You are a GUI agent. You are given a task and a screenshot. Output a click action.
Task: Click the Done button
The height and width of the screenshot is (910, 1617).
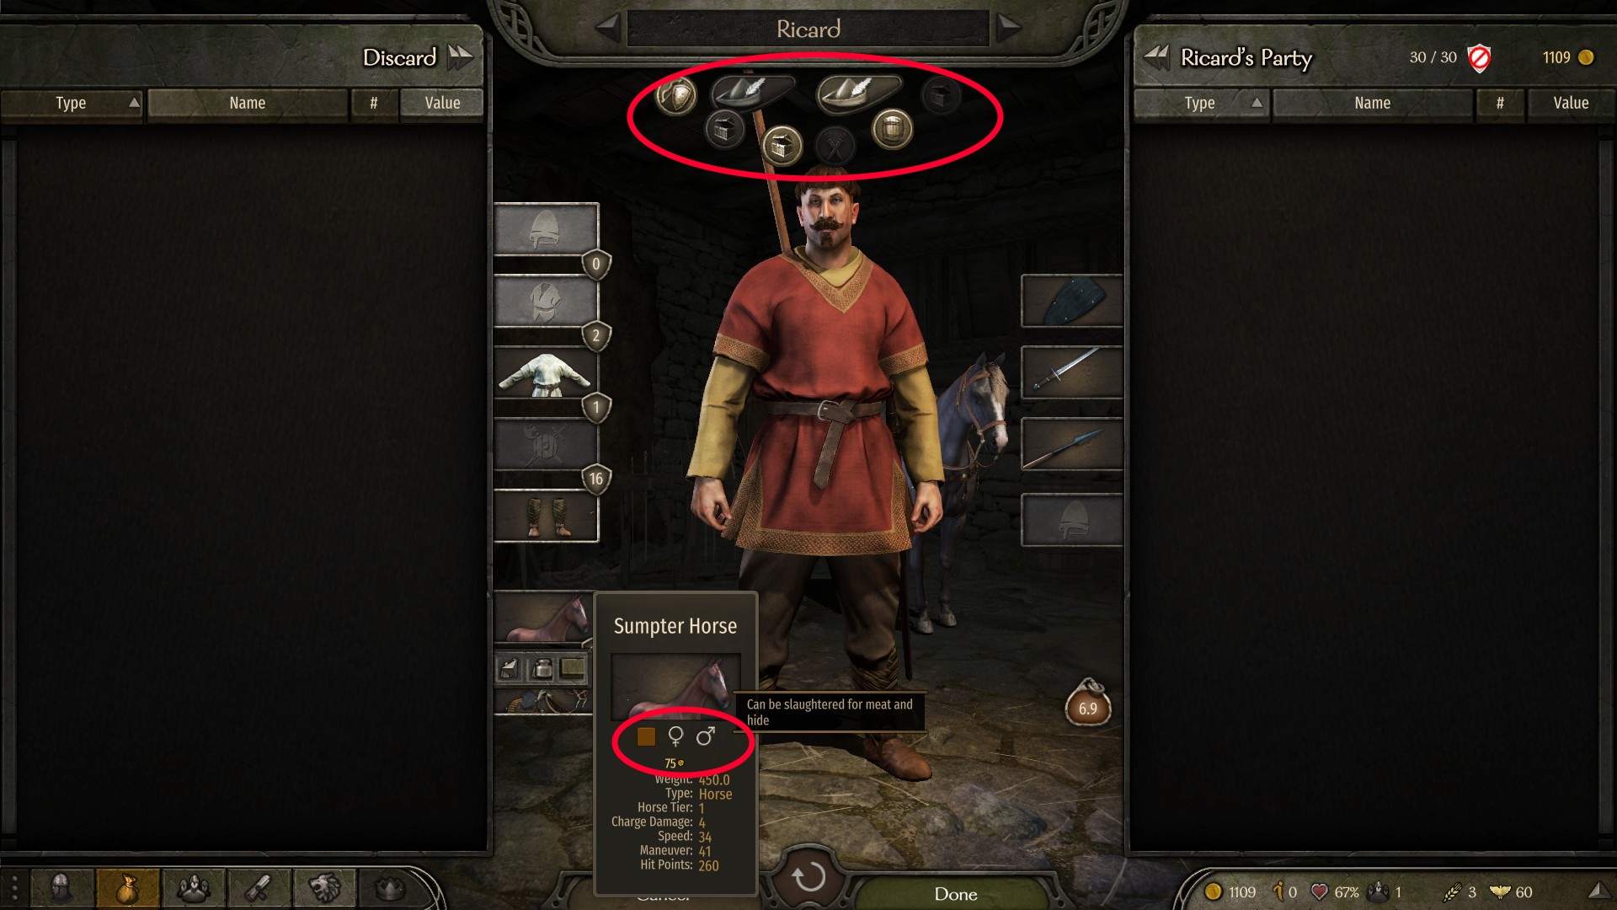tap(955, 894)
